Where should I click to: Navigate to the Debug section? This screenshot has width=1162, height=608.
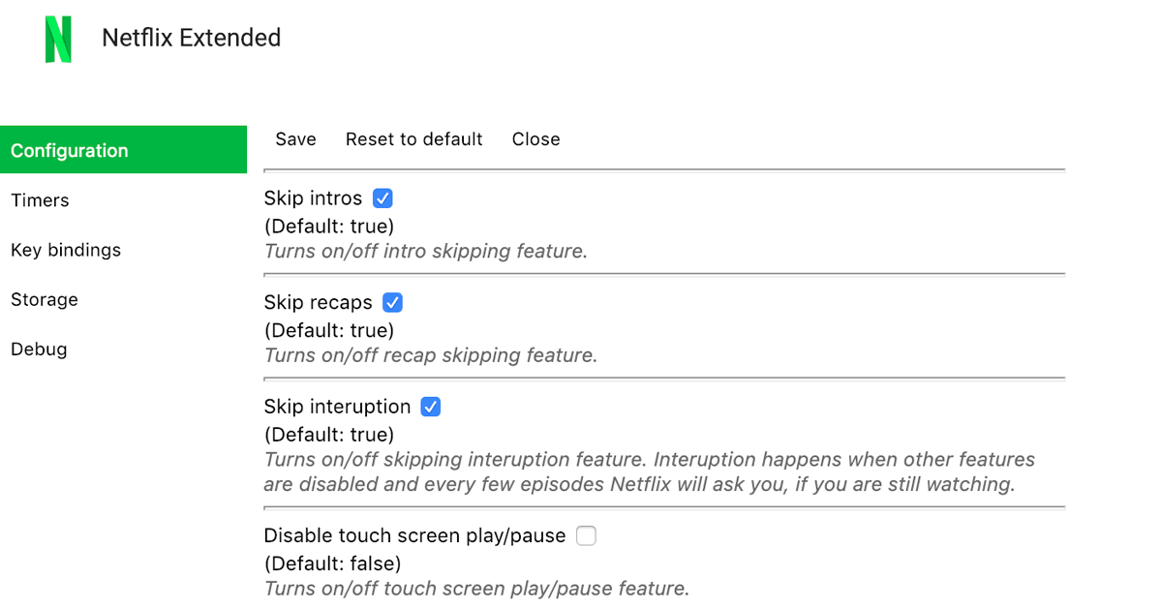[39, 349]
